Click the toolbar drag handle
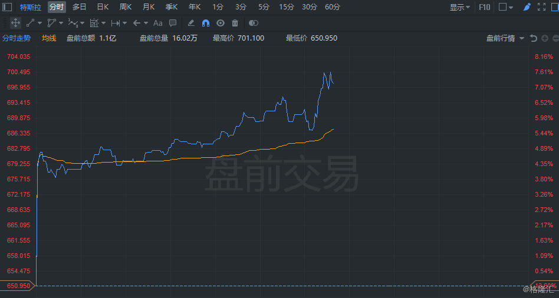The image size is (559, 298). tap(5, 23)
